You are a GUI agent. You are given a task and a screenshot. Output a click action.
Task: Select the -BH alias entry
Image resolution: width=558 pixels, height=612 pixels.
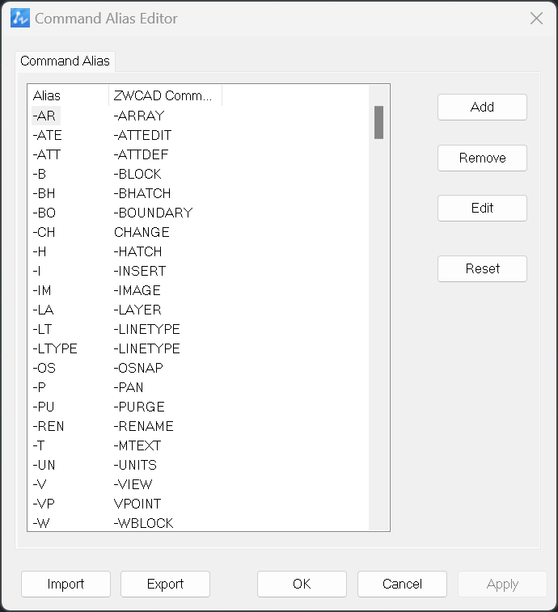tap(44, 193)
